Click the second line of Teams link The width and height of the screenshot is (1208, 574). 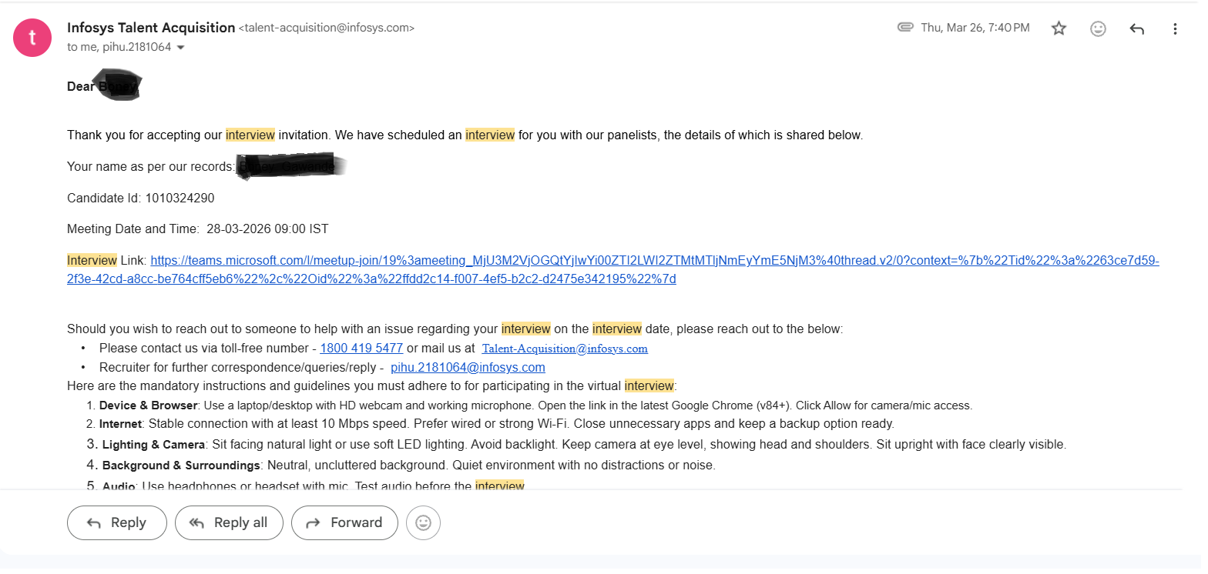(x=371, y=279)
